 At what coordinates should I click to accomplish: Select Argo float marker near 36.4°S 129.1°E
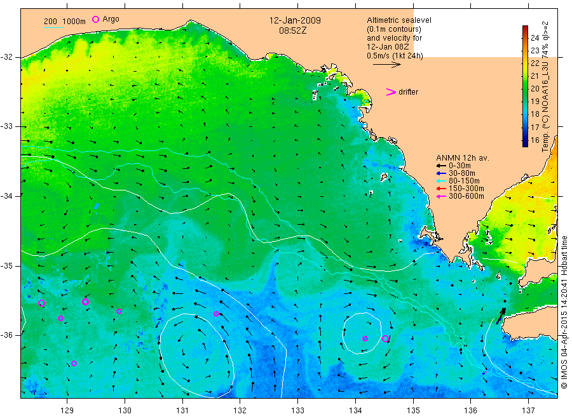(x=74, y=363)
